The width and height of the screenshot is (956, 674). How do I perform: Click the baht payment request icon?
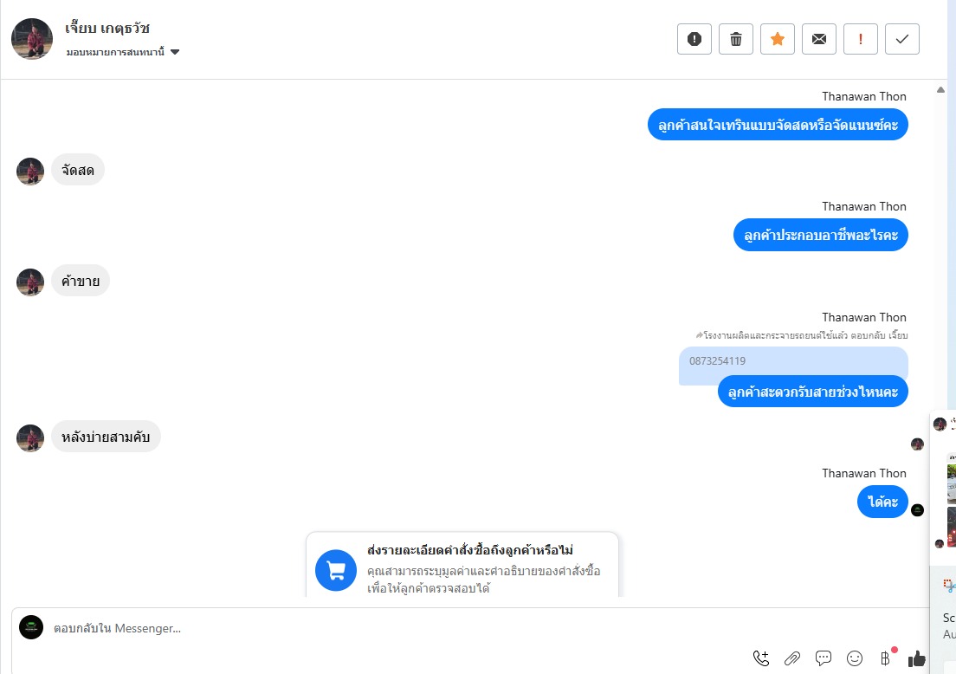coord(885,658)
